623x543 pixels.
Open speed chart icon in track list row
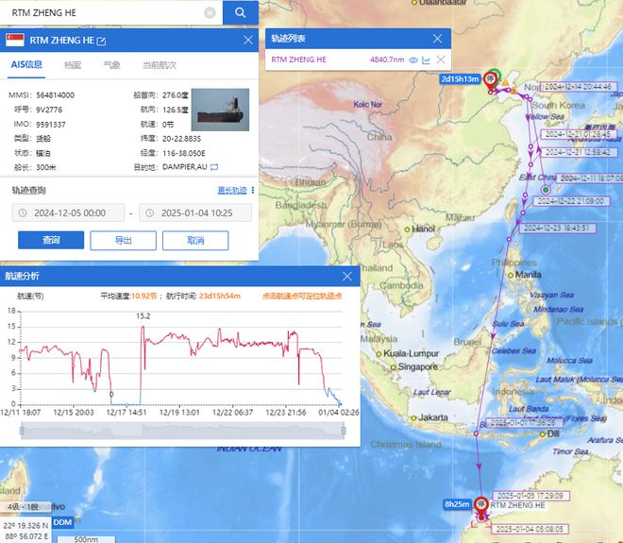click(427, 60)
